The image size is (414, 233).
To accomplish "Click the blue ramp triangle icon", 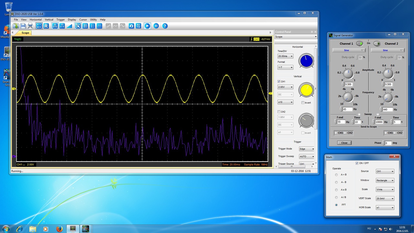I will tap(69, 26).
